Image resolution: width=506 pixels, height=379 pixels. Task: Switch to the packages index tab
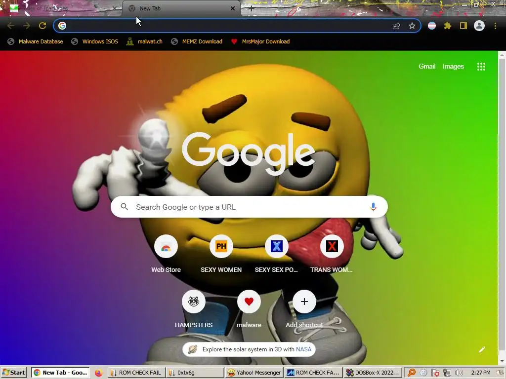61,8
